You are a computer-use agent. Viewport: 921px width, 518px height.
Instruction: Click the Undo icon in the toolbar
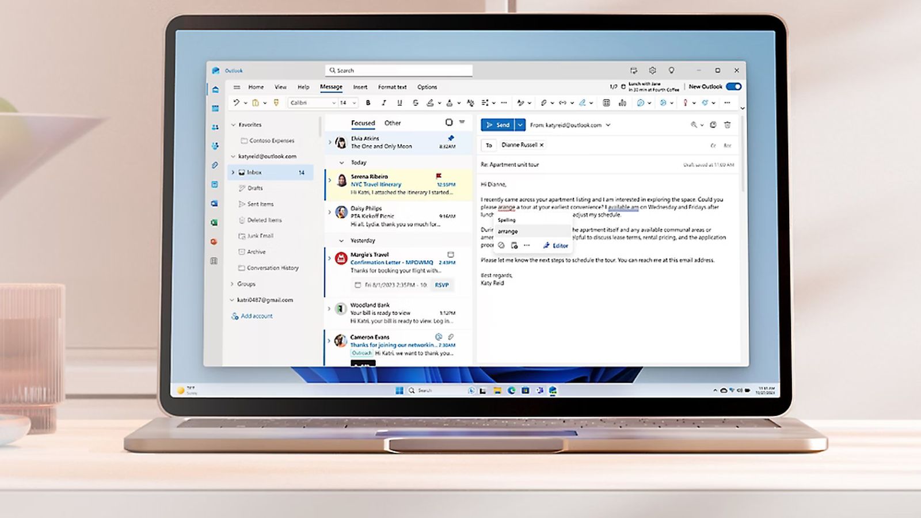pyautogui.click(x=236, y=102)
